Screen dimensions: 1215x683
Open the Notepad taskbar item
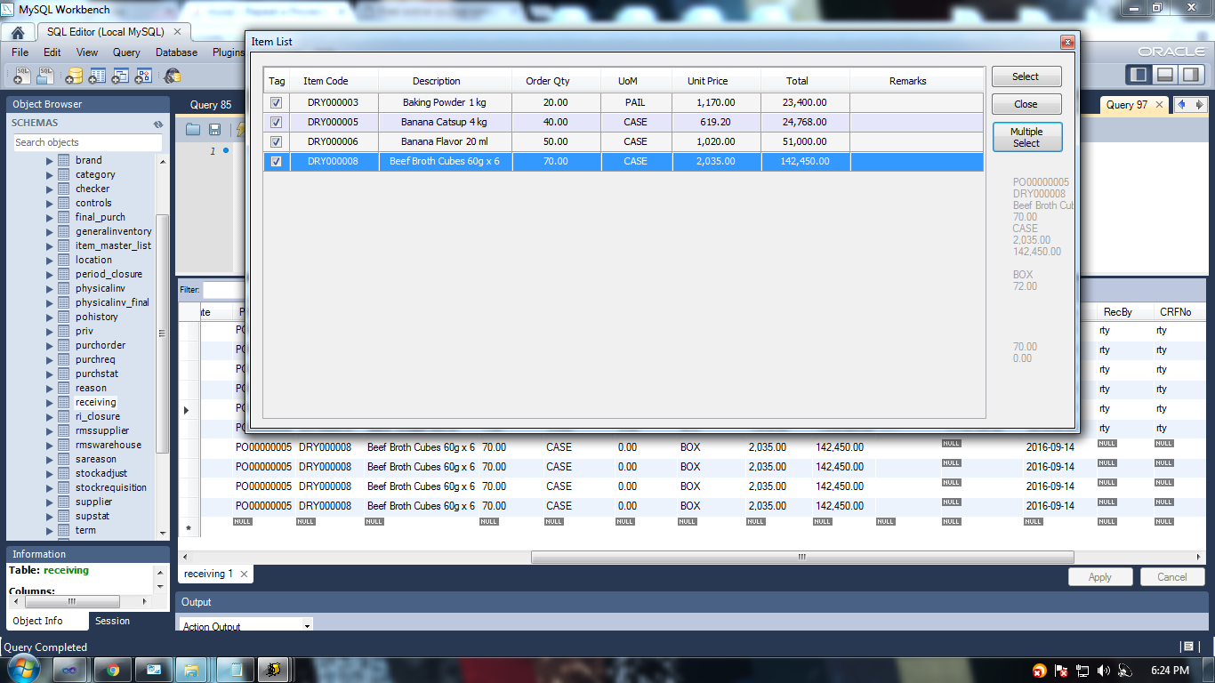pyautogui.click(x=236, y=670)
